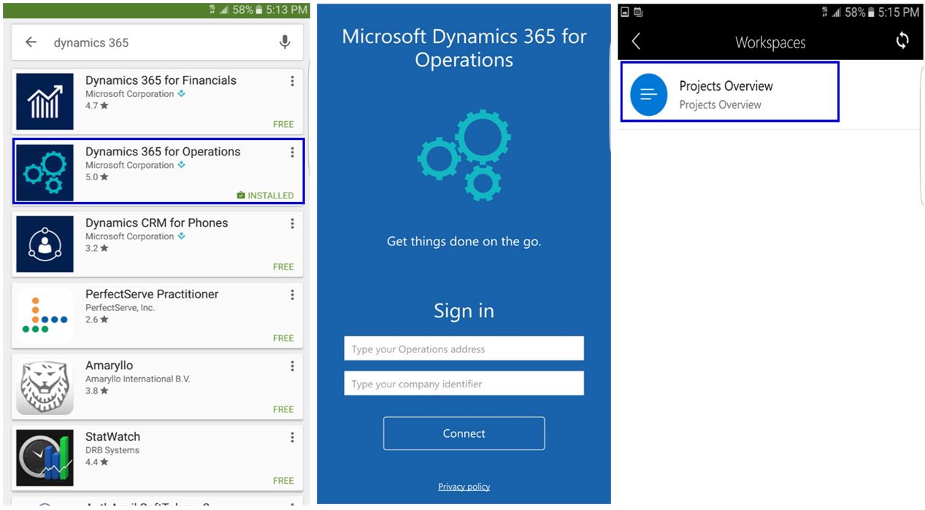
Task: Tap the dynamics 365 search text box
Action: [161, 42]
